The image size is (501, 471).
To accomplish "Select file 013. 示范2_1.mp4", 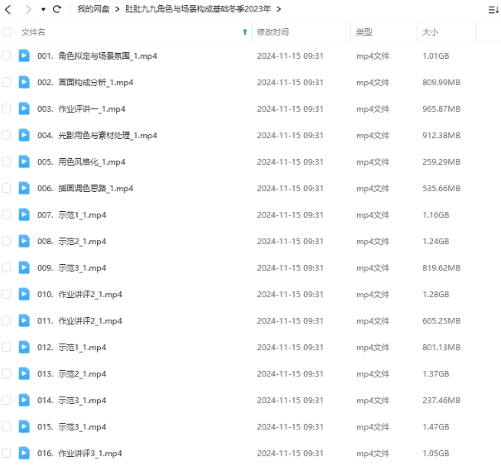I will [x=71, y=374].
